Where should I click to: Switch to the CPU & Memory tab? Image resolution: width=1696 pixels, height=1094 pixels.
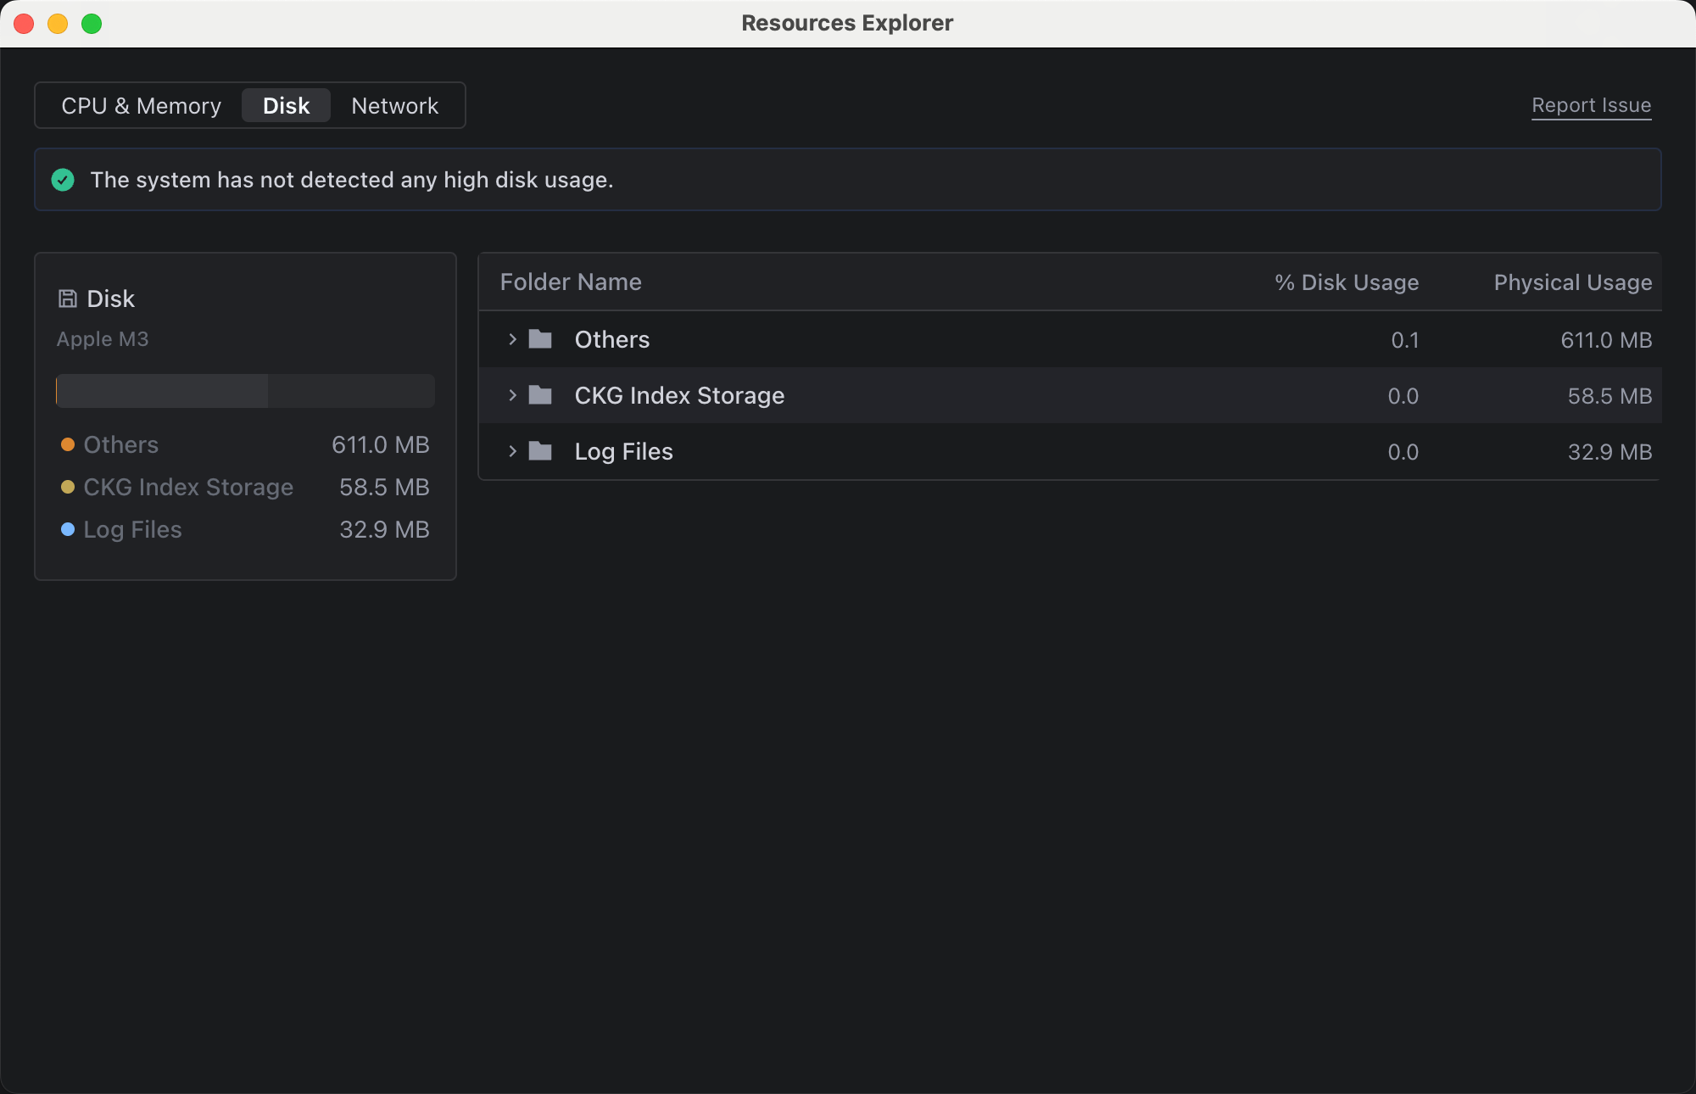coord(141,105)
